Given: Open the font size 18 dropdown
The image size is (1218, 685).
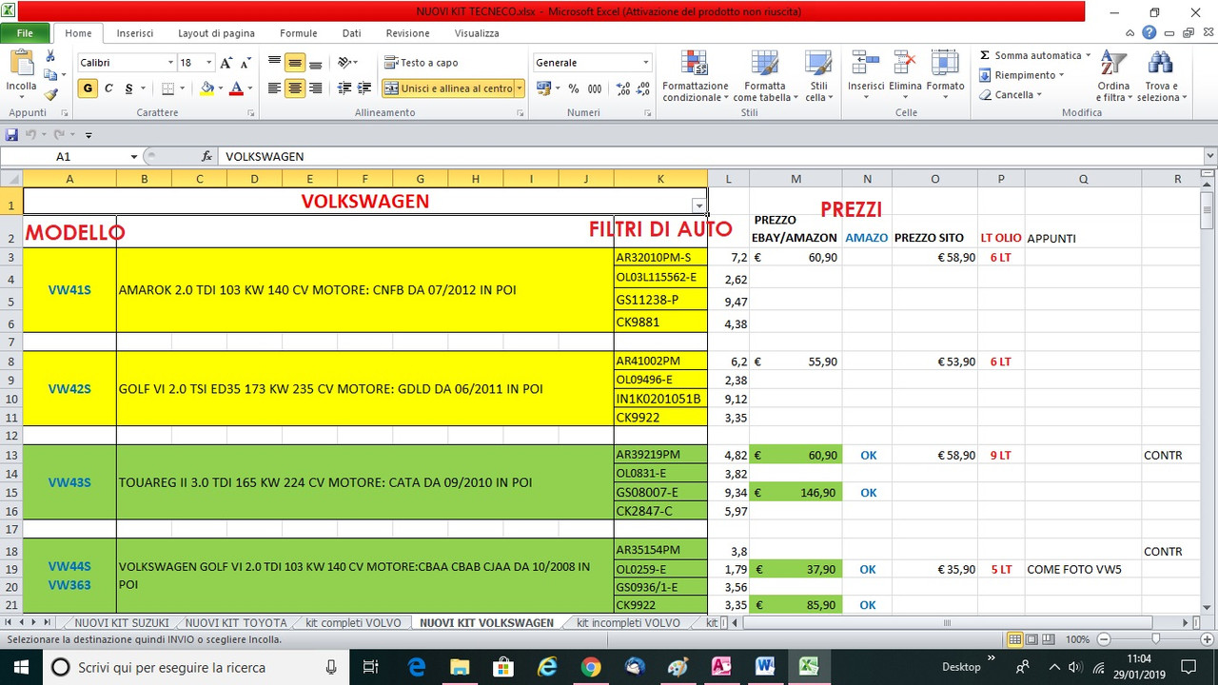Looking at the screenshot, I should [210, 63].
